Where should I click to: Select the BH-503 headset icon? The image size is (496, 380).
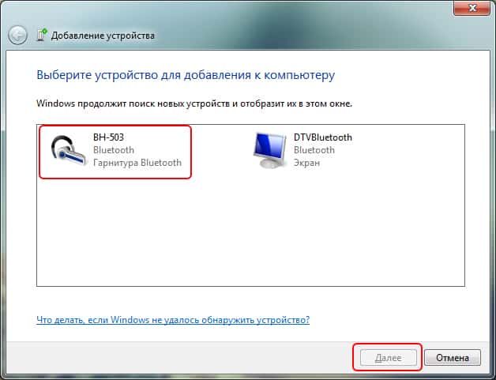[x=68, y=151]
